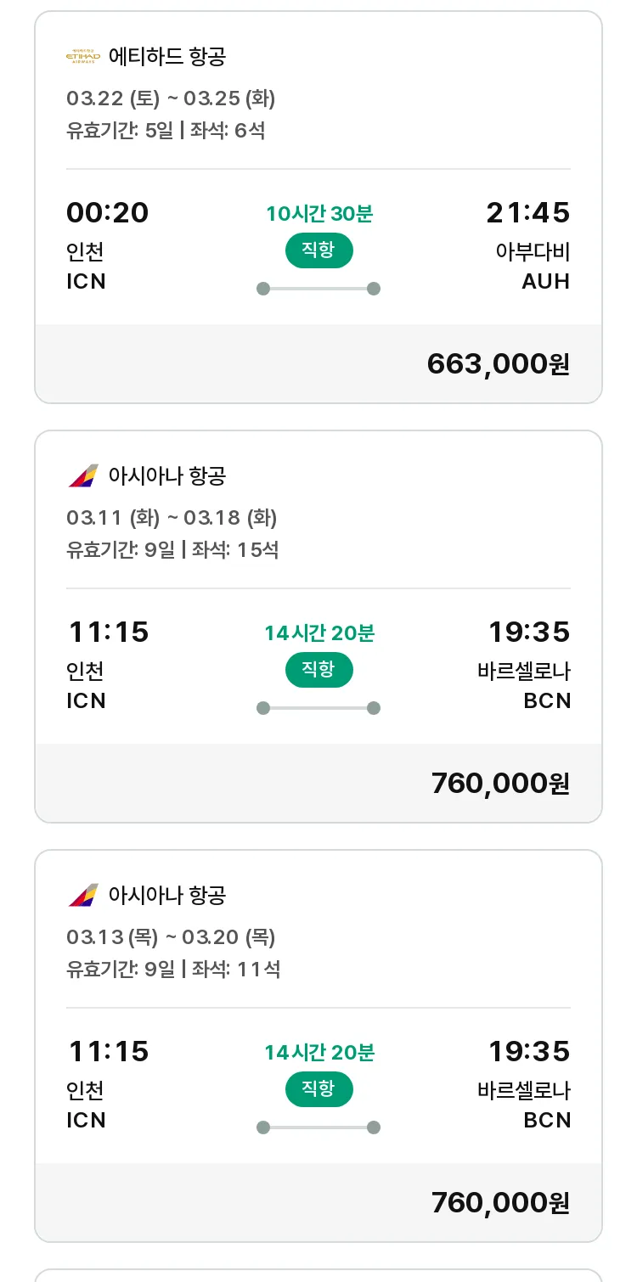
Task: Tap the 유효기간: 5일 validity text
Action: 120,131
